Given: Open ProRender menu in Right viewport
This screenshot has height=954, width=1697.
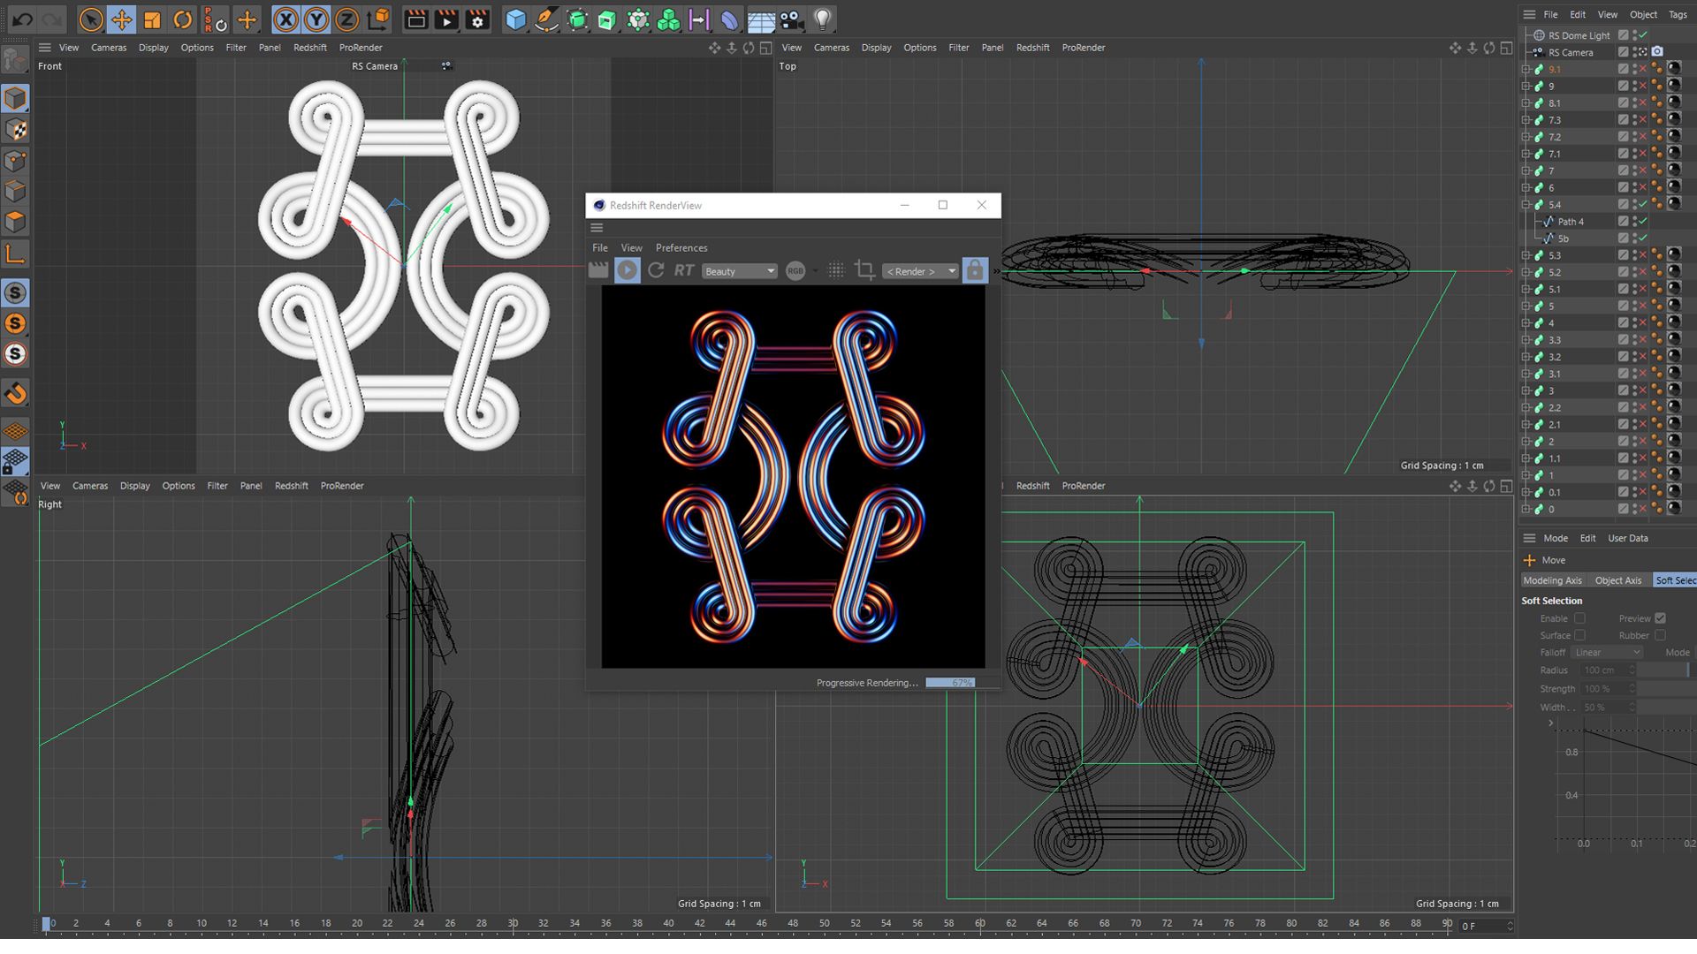Looking at the screenshot, I should pyautogui.click(x=342, y=486).
